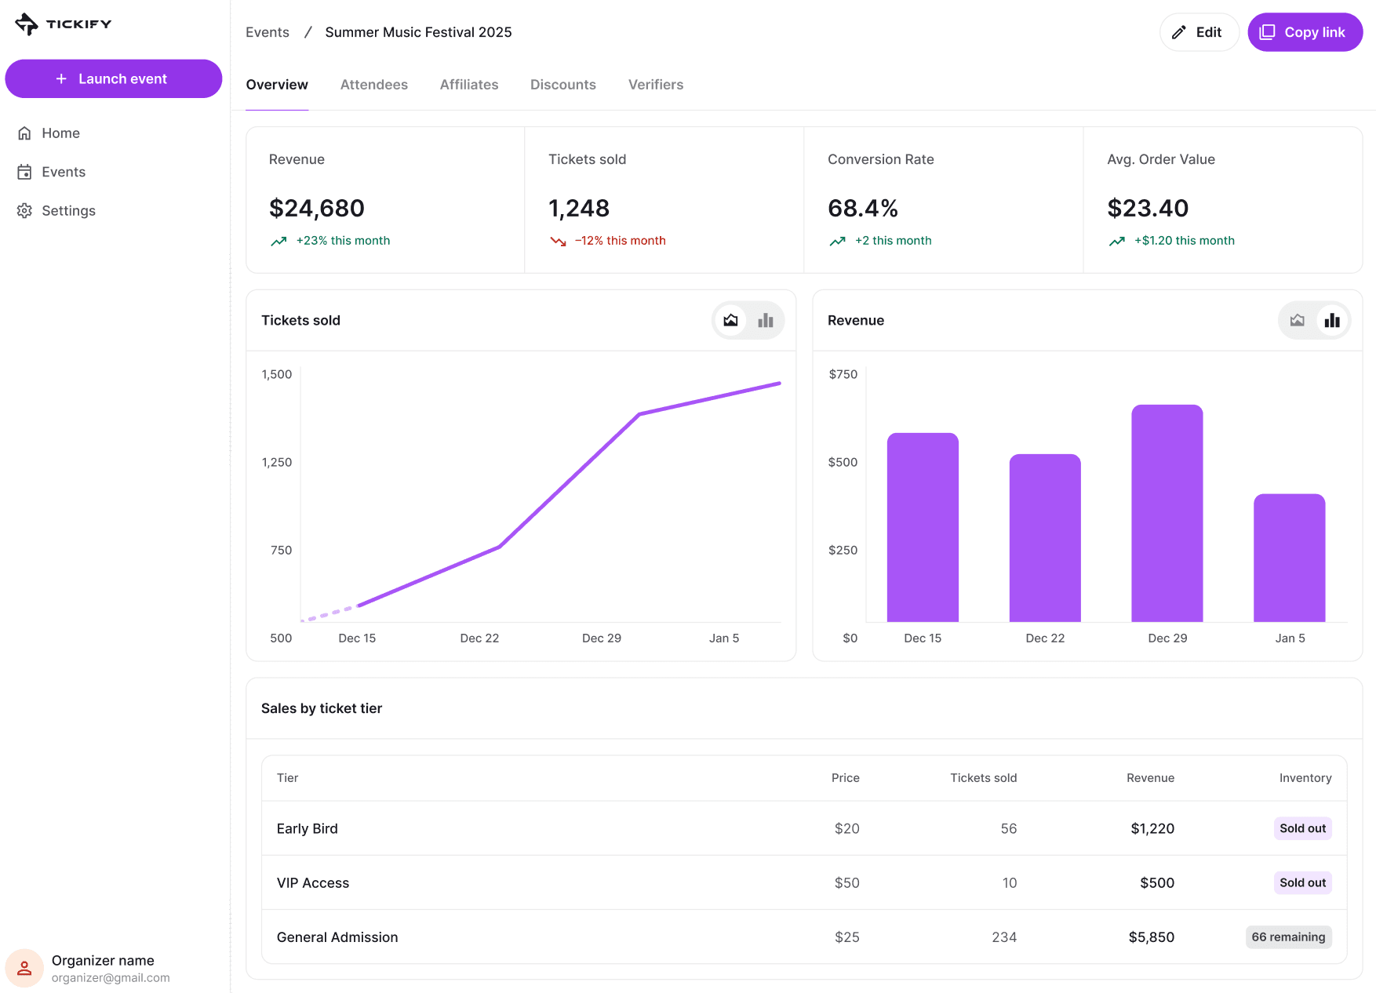Click the Settings gear icon
Viewport: 1376px width, 993px height.
tap(24, 210)
